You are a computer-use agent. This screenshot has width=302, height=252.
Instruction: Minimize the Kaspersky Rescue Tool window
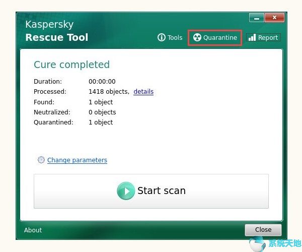pos(257,18)
